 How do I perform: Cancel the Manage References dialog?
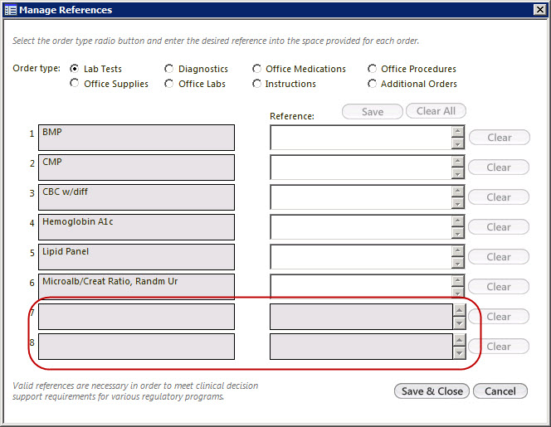pos(500,391)
